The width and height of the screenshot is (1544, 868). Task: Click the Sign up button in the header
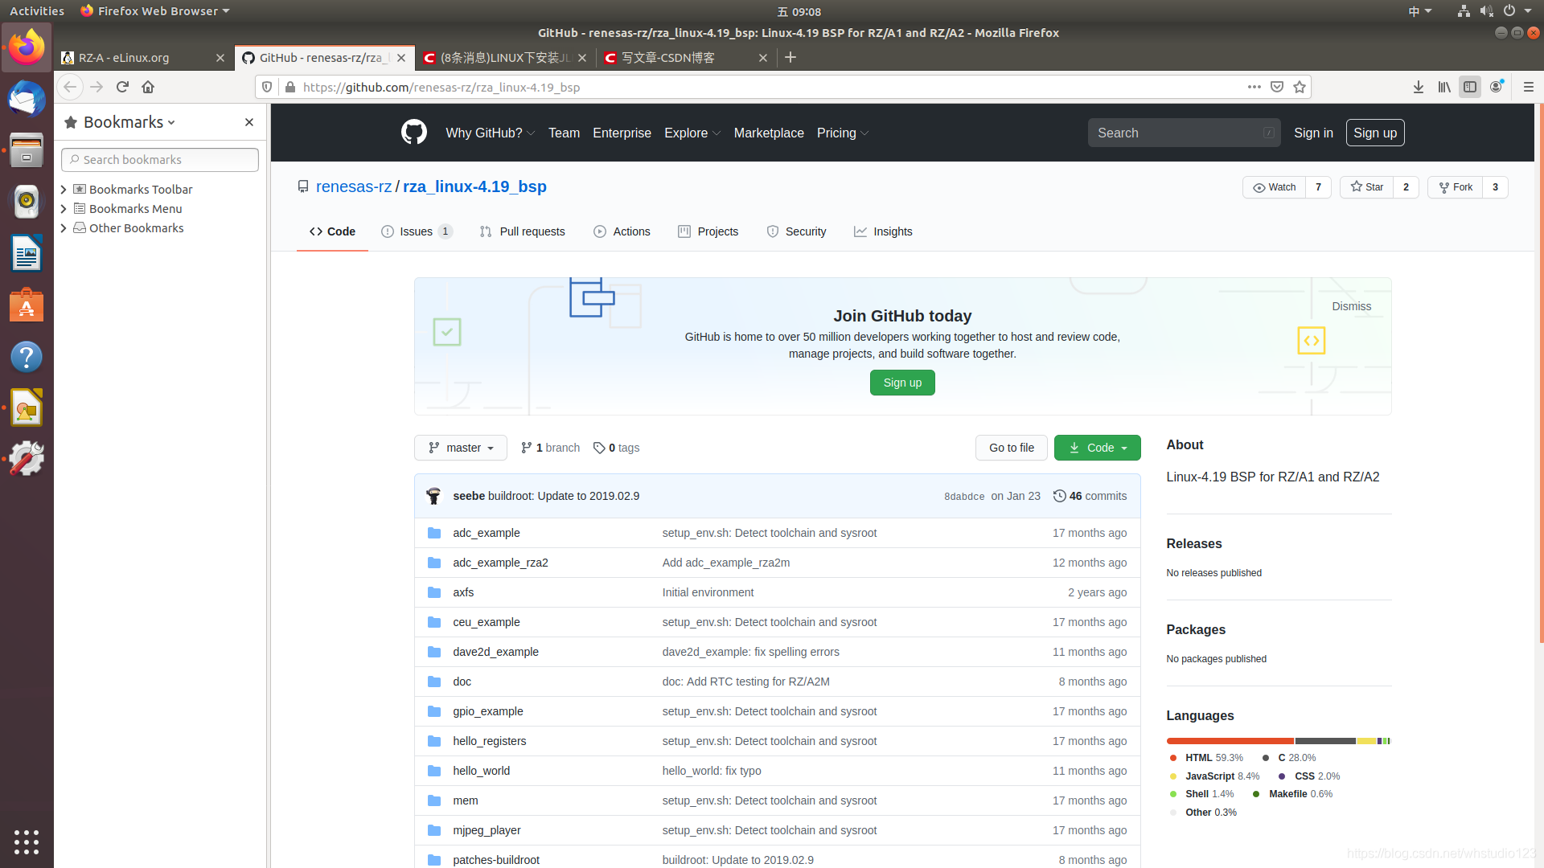point(1375,133)
